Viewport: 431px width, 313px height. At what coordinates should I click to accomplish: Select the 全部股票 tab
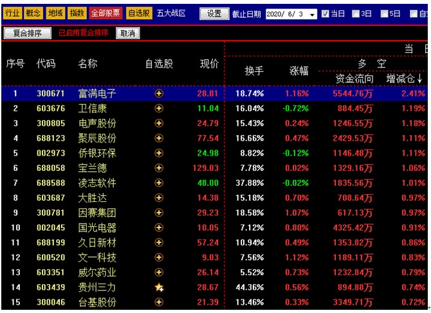click(105, 13)
